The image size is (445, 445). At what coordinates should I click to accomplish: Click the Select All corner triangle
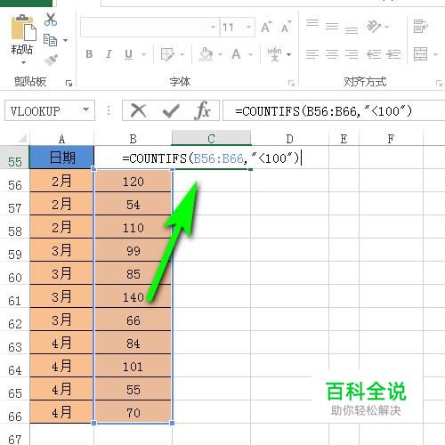22,138
